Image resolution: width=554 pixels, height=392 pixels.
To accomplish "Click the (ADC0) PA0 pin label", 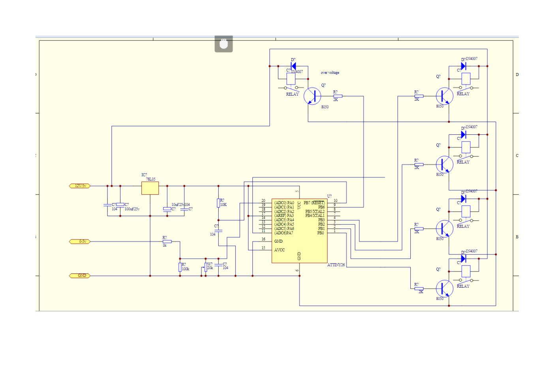I will 284,203.
